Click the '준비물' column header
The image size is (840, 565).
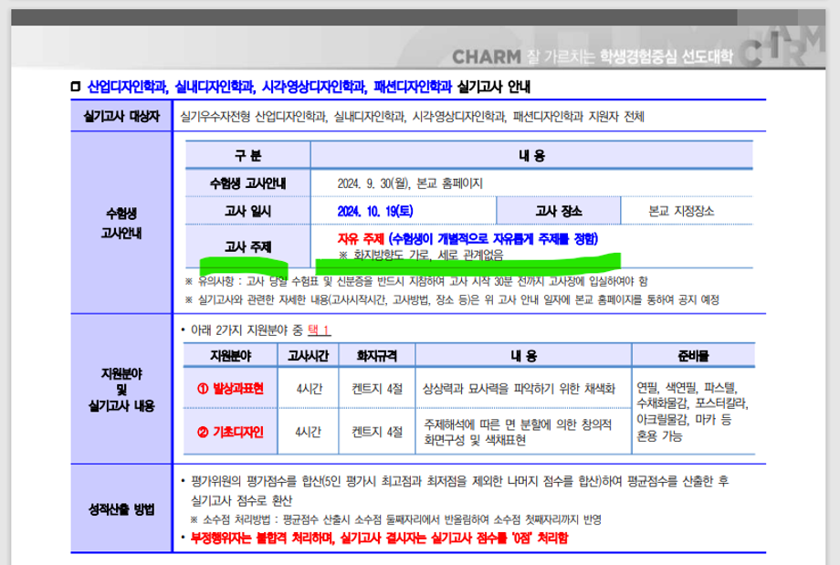[x=694, y=354]
